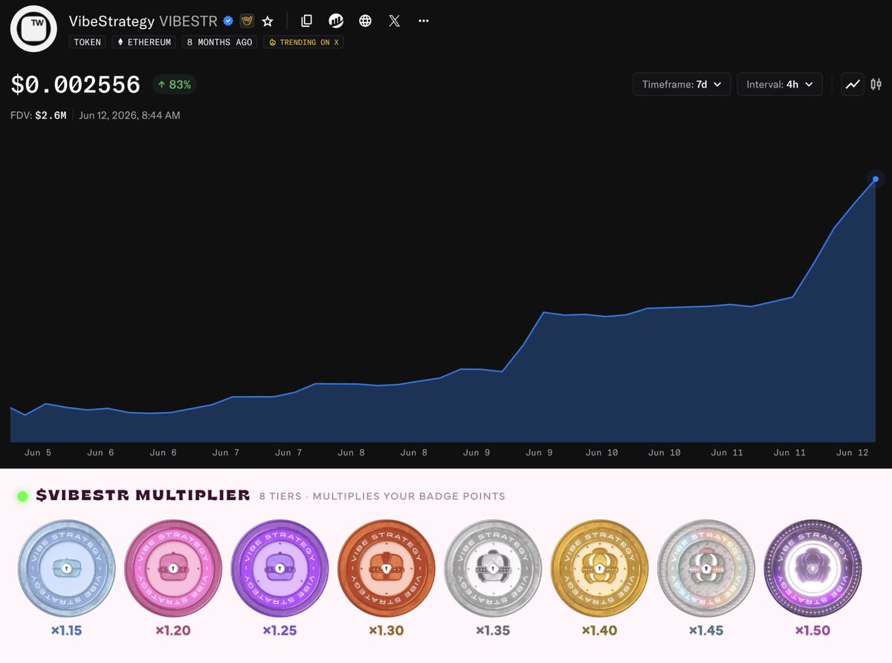Select the orange ×1.30 tier badge
This screenshot has width=892, height=663.
(x=387, y=567)
